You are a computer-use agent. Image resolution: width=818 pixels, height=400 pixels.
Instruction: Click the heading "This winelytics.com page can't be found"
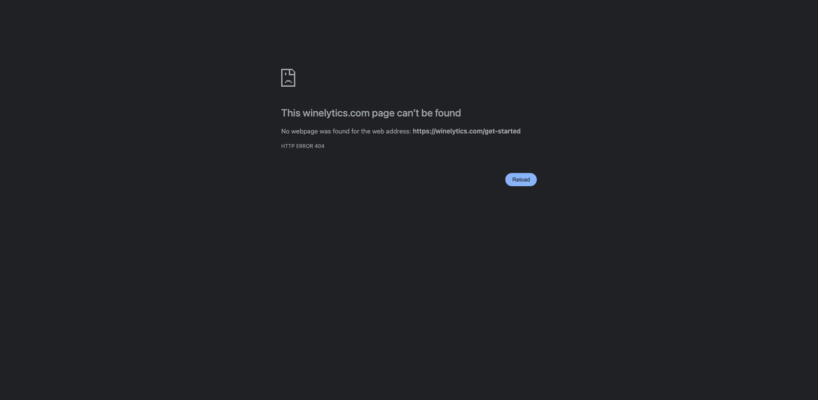371,113
